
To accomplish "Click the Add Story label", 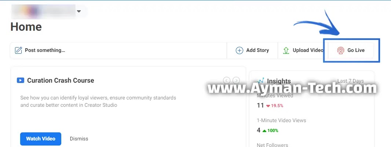I will click(257, 50).
